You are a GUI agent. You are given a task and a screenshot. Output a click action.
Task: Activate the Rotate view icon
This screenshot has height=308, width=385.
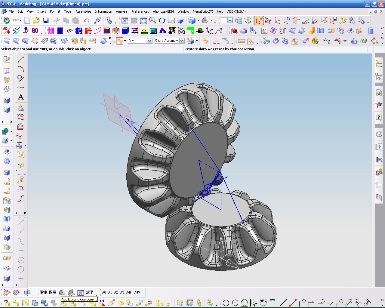[162, 20]
